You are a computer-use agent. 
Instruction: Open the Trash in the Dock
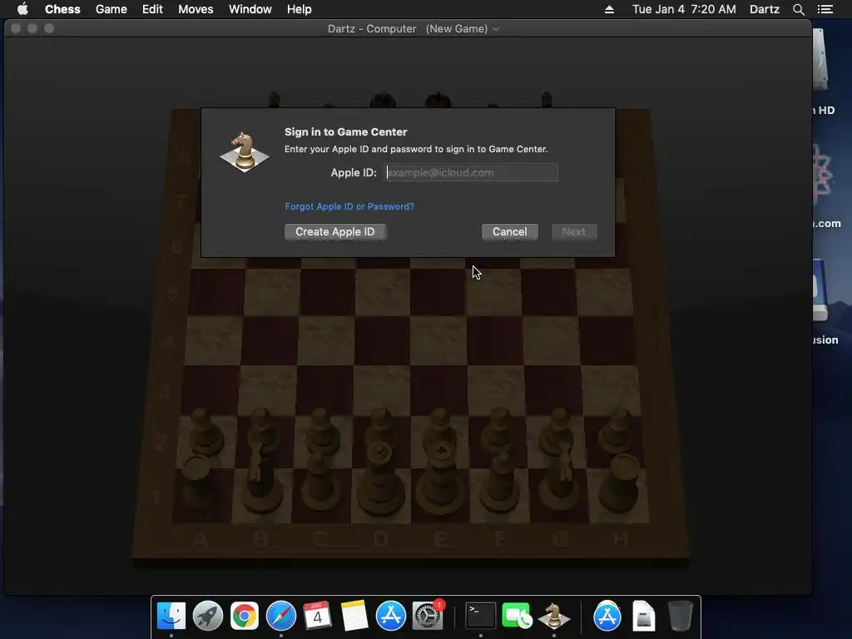[681, 617]
